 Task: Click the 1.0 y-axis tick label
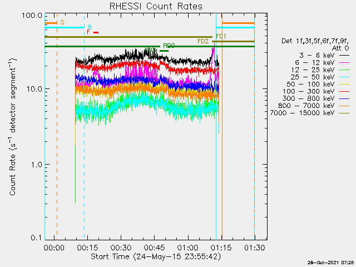[x=36, y=165]
